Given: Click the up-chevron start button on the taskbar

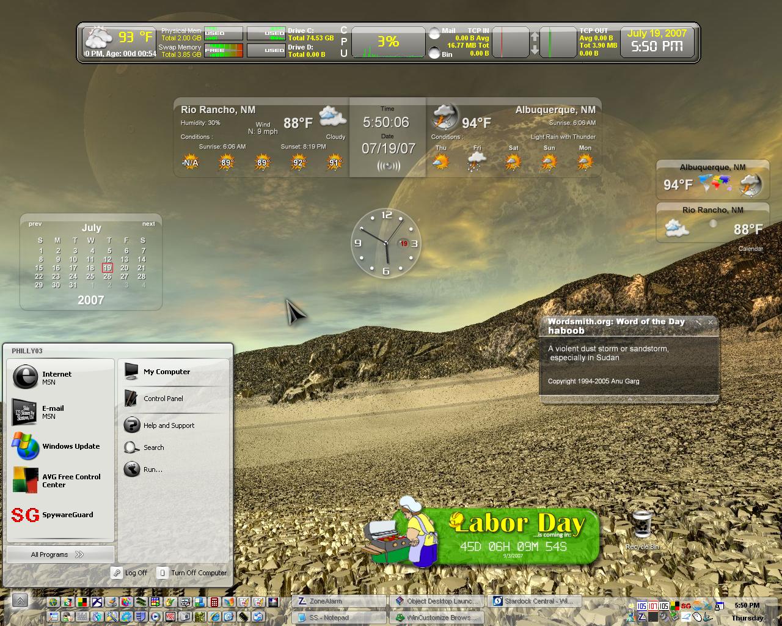Looking at the screenshot, I should [20, 600].
